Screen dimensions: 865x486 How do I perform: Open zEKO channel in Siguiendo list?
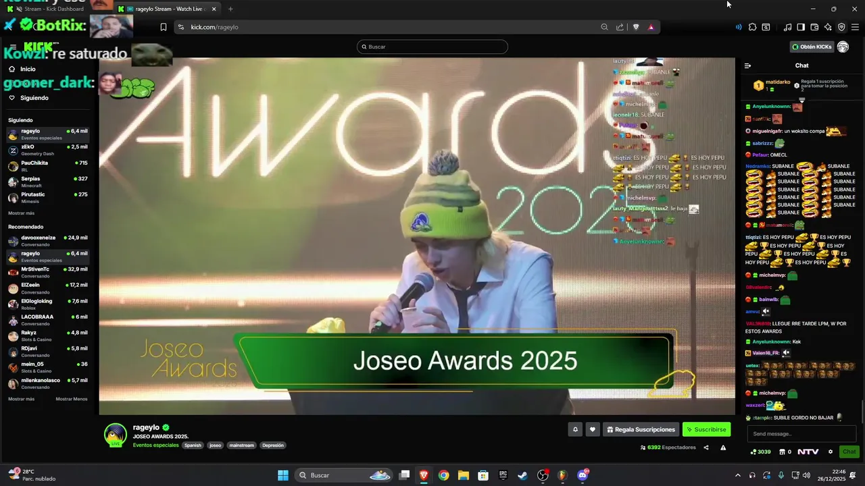48,150
